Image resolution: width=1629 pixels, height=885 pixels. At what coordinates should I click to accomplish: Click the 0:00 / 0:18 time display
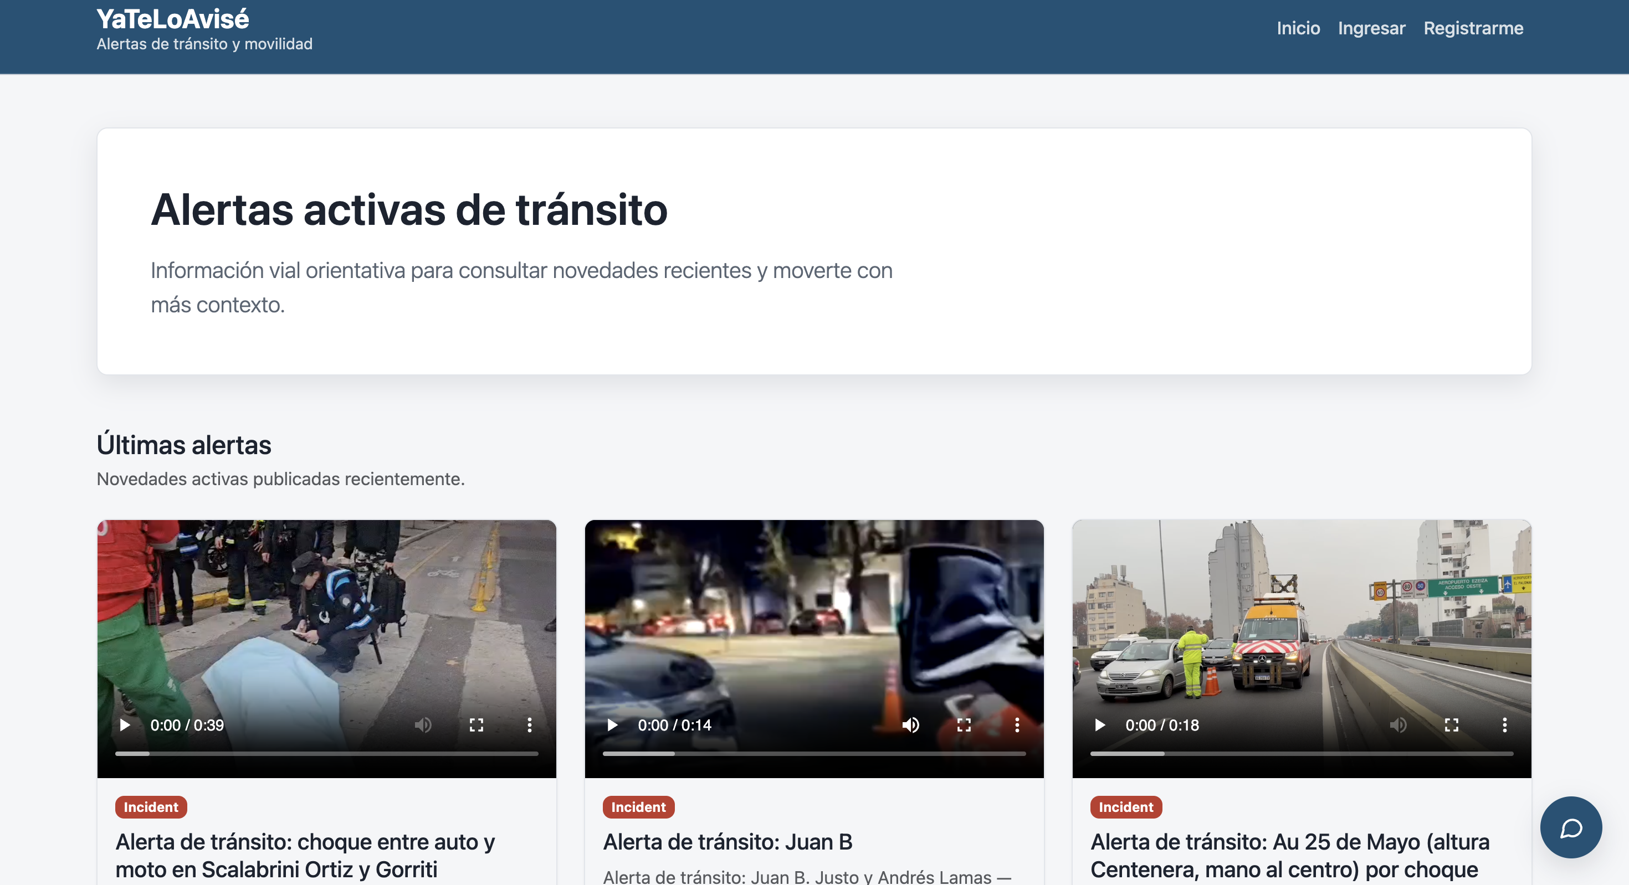[1162, 725]
